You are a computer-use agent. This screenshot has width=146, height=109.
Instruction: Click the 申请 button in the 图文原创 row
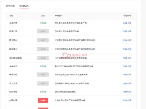coord(43,40)
